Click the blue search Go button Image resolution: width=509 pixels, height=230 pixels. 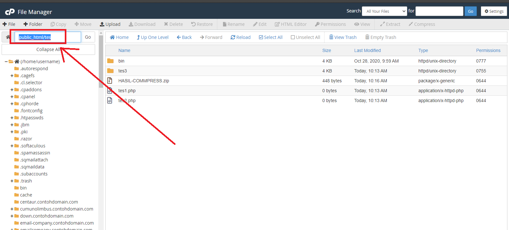(x=471, y=11)
